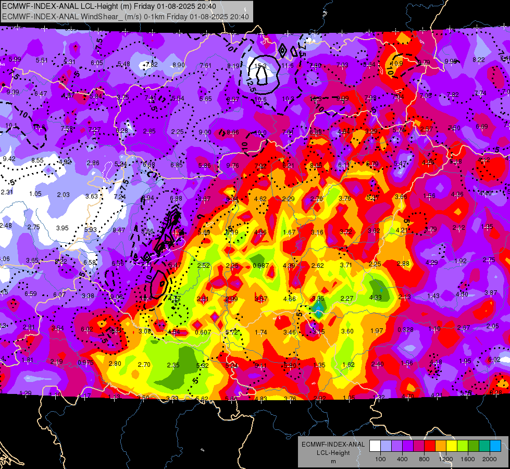This screenshot has width=510, height=469.
Task: Click the pale lavender-blue legend swatch
Action: [x=386, y=446]
